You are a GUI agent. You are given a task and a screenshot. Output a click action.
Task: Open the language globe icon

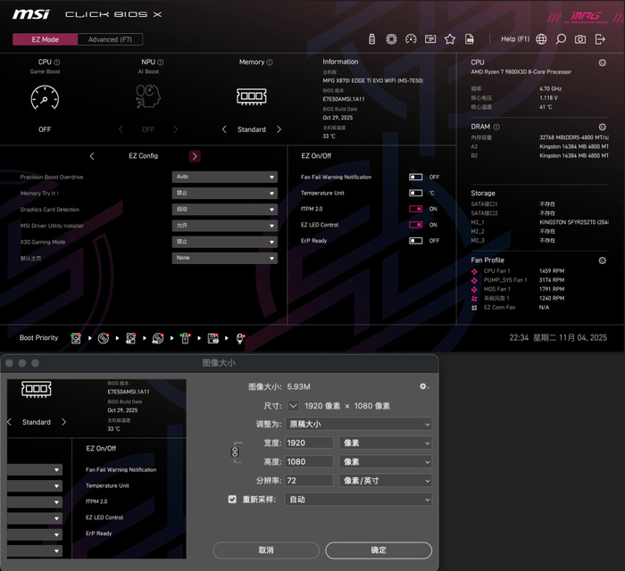point(541,39)
